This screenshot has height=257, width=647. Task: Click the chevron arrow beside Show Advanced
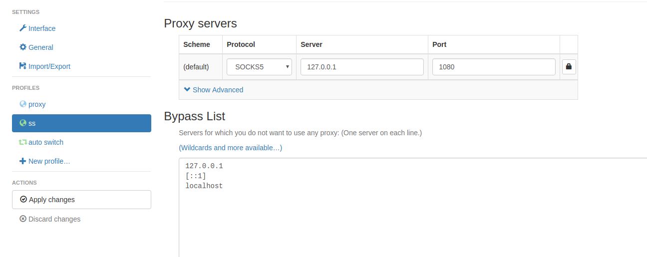click(187, 90)
